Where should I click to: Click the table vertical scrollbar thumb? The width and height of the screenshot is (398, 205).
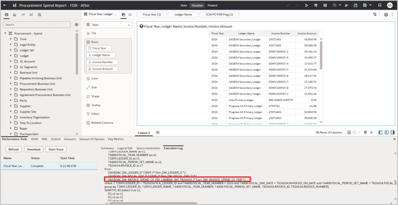tap(321, 55)
